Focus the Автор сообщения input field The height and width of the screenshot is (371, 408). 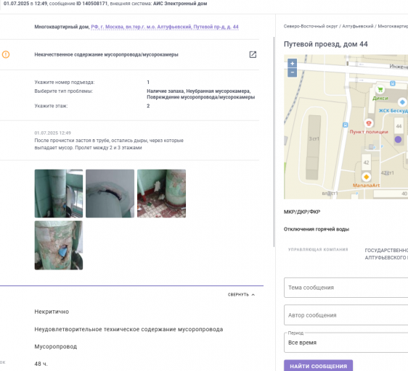click(346, 315)
